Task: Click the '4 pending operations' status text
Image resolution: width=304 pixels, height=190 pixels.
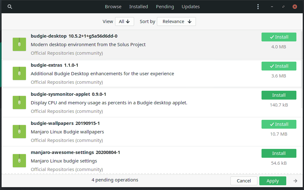Action: (115, 180)
